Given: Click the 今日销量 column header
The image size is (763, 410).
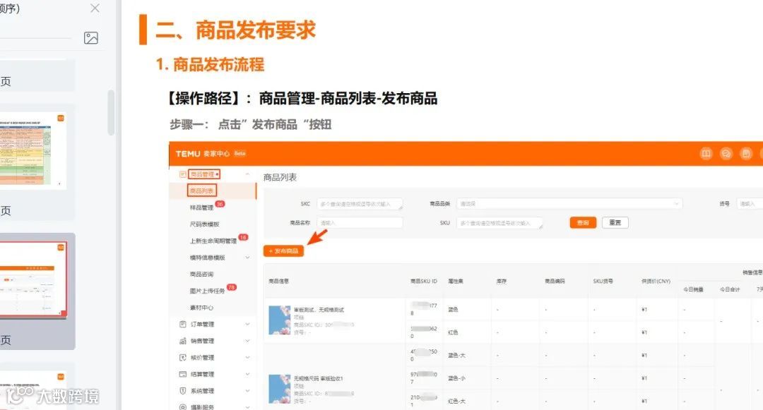Looking at the screenshot, I should pos(693,289).
